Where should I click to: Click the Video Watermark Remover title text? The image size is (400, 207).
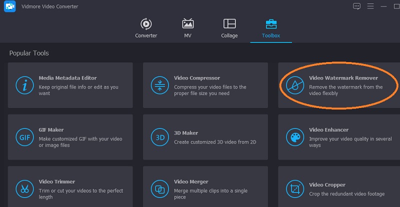[343, 78]
